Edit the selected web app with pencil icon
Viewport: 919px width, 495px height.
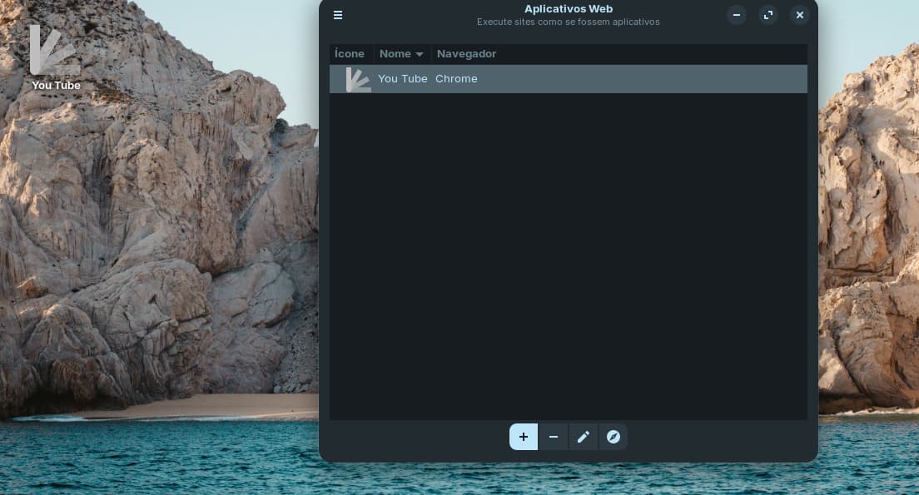[x=584, y=437]
